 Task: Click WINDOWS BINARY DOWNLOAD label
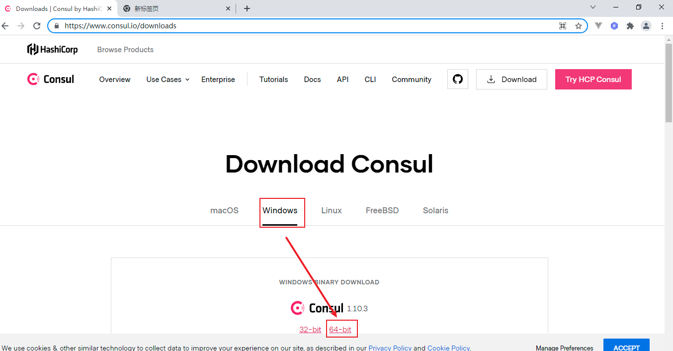pos(329,282)
